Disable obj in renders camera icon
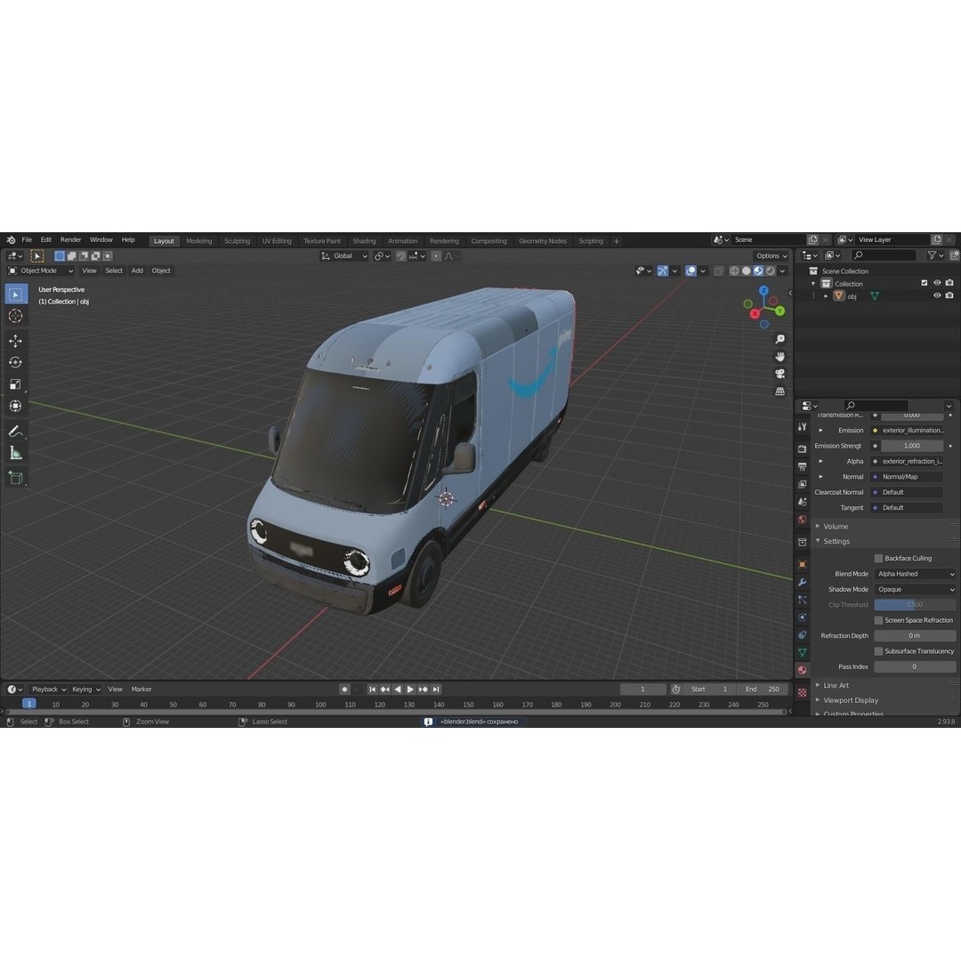This screenshot has height=961, width=961. coord(949,295)
